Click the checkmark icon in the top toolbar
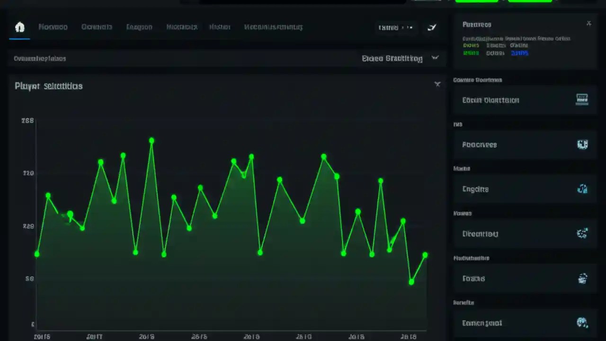The width and height of the screenshot is (606, 341). pyautogui.click(x=431, y=27)
